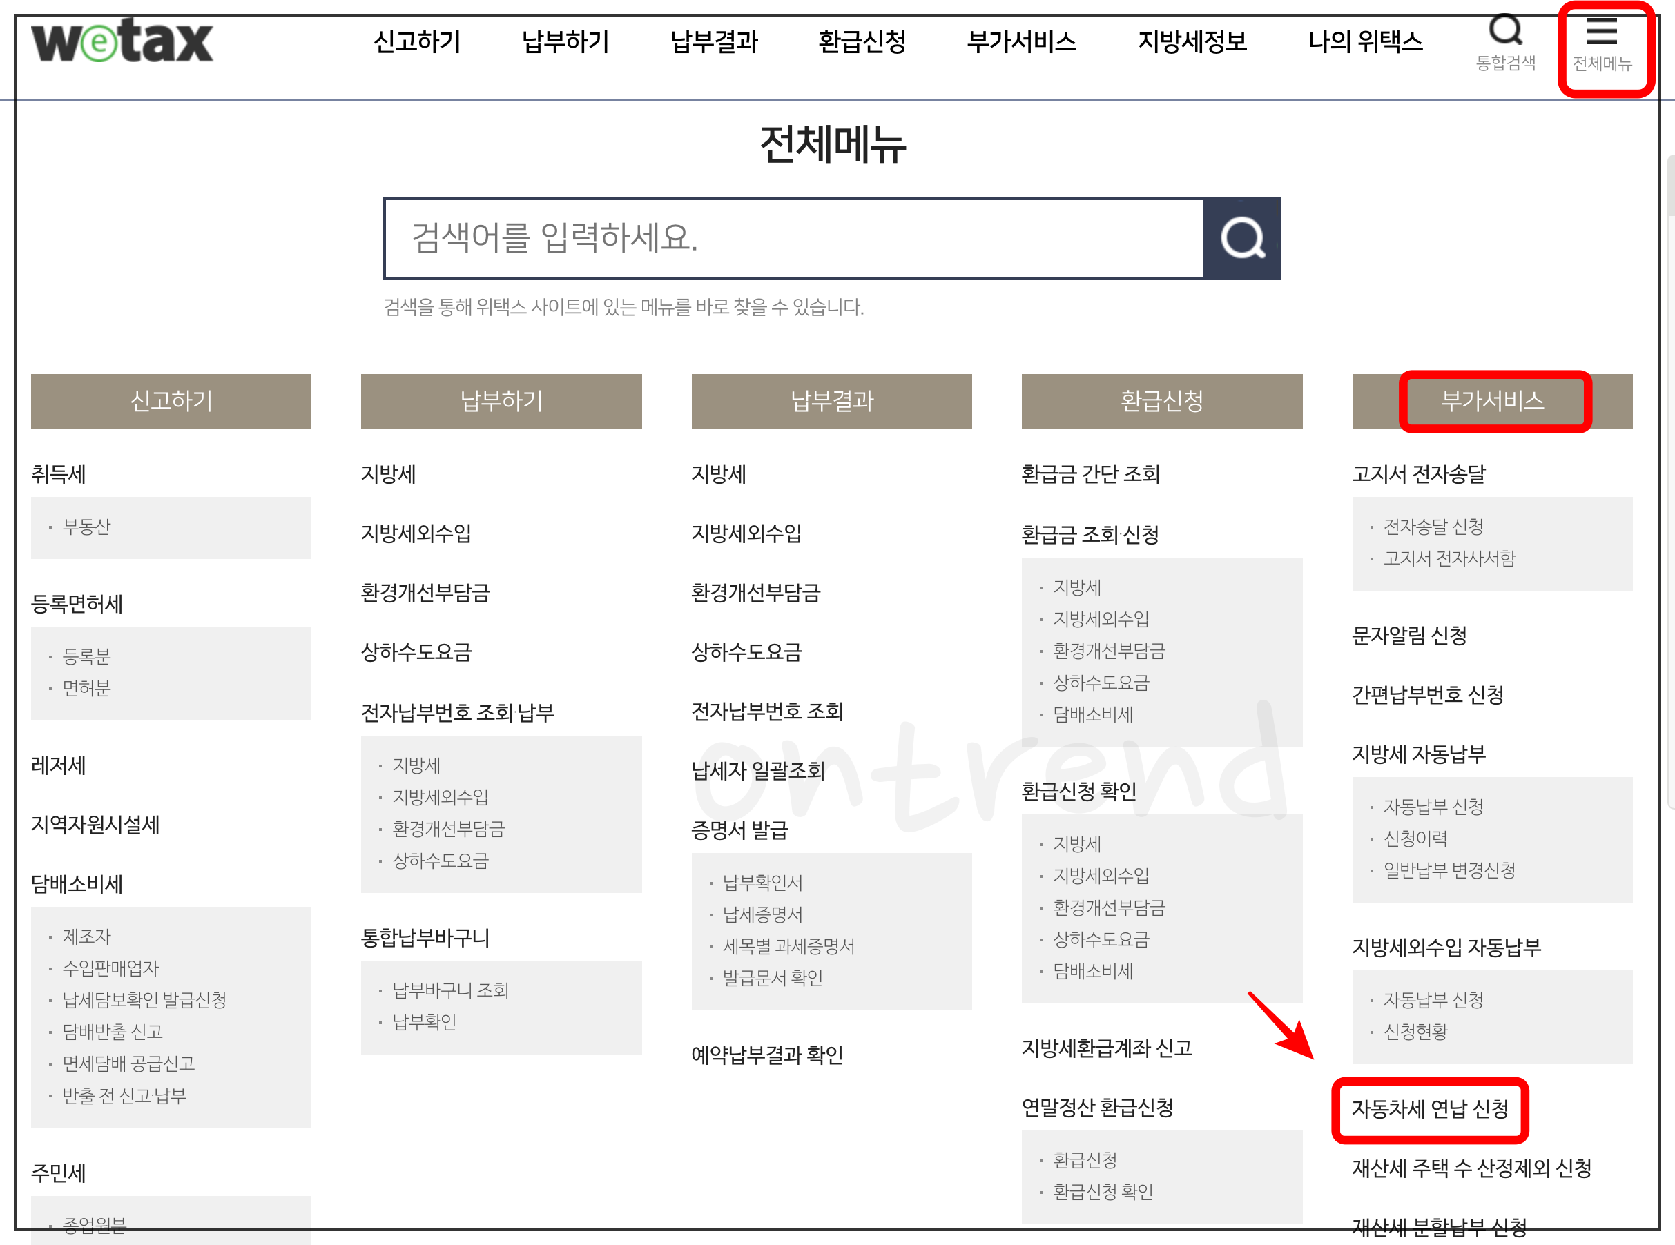The image size is (1675, 1245).
Task: Open 환급금 간단 조회 link
Action: (1090, 474)
